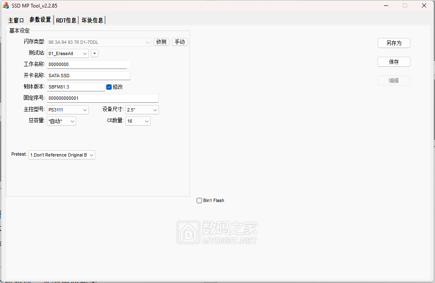
Task: Open the RDT信息 tab
Action: click(x=66, y=20)
